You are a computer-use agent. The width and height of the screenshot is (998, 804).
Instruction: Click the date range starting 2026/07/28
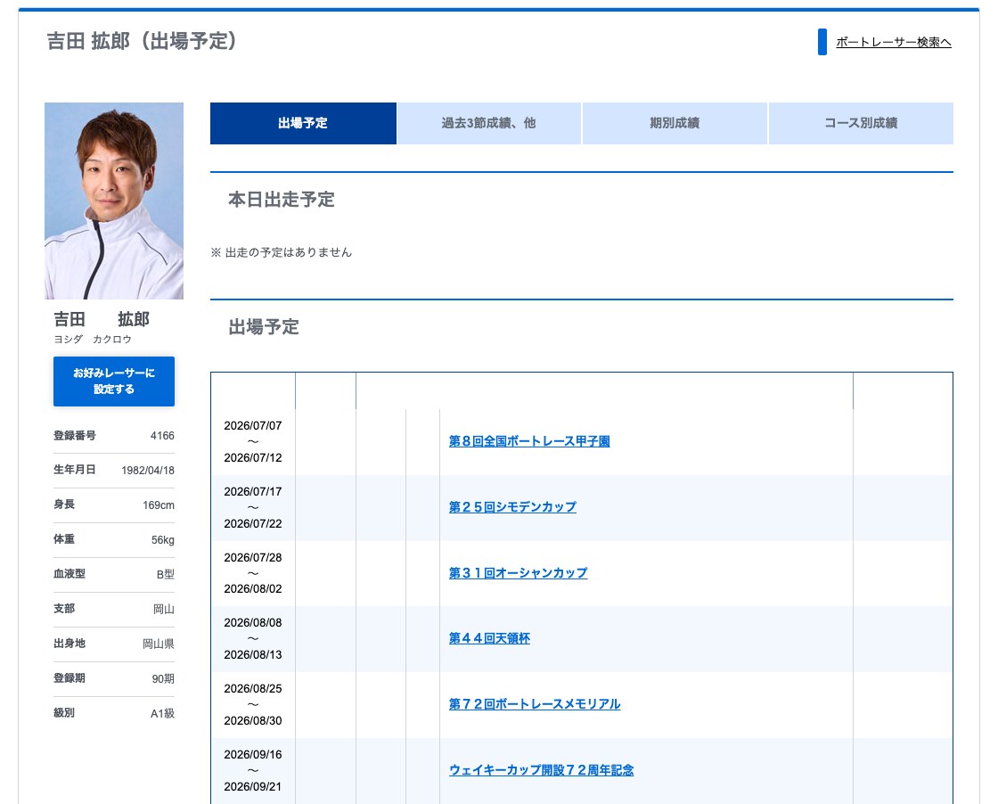click(253, 573)
